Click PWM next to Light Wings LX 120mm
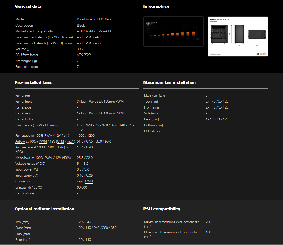 [119, 102]
